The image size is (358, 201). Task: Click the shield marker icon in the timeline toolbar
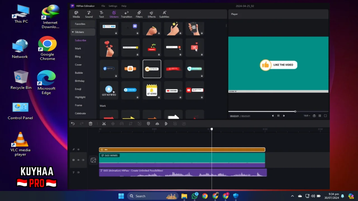pyautogui.click(x=149, y=124)
